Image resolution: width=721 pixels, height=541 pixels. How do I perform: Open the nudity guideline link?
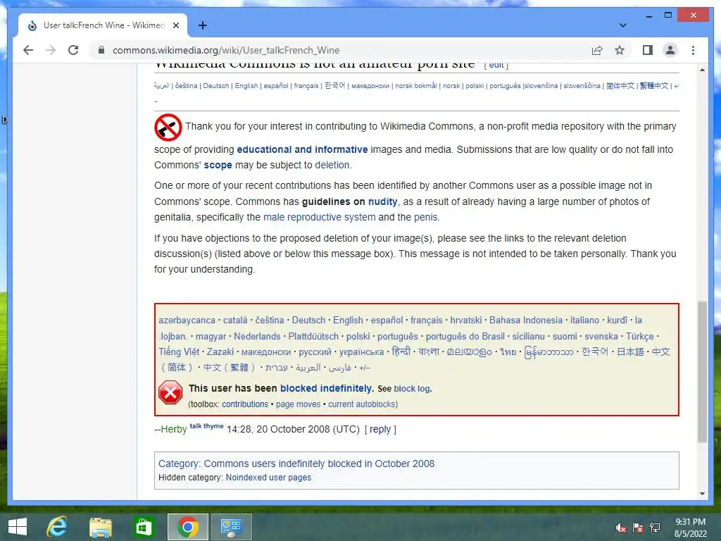[382, 201]
